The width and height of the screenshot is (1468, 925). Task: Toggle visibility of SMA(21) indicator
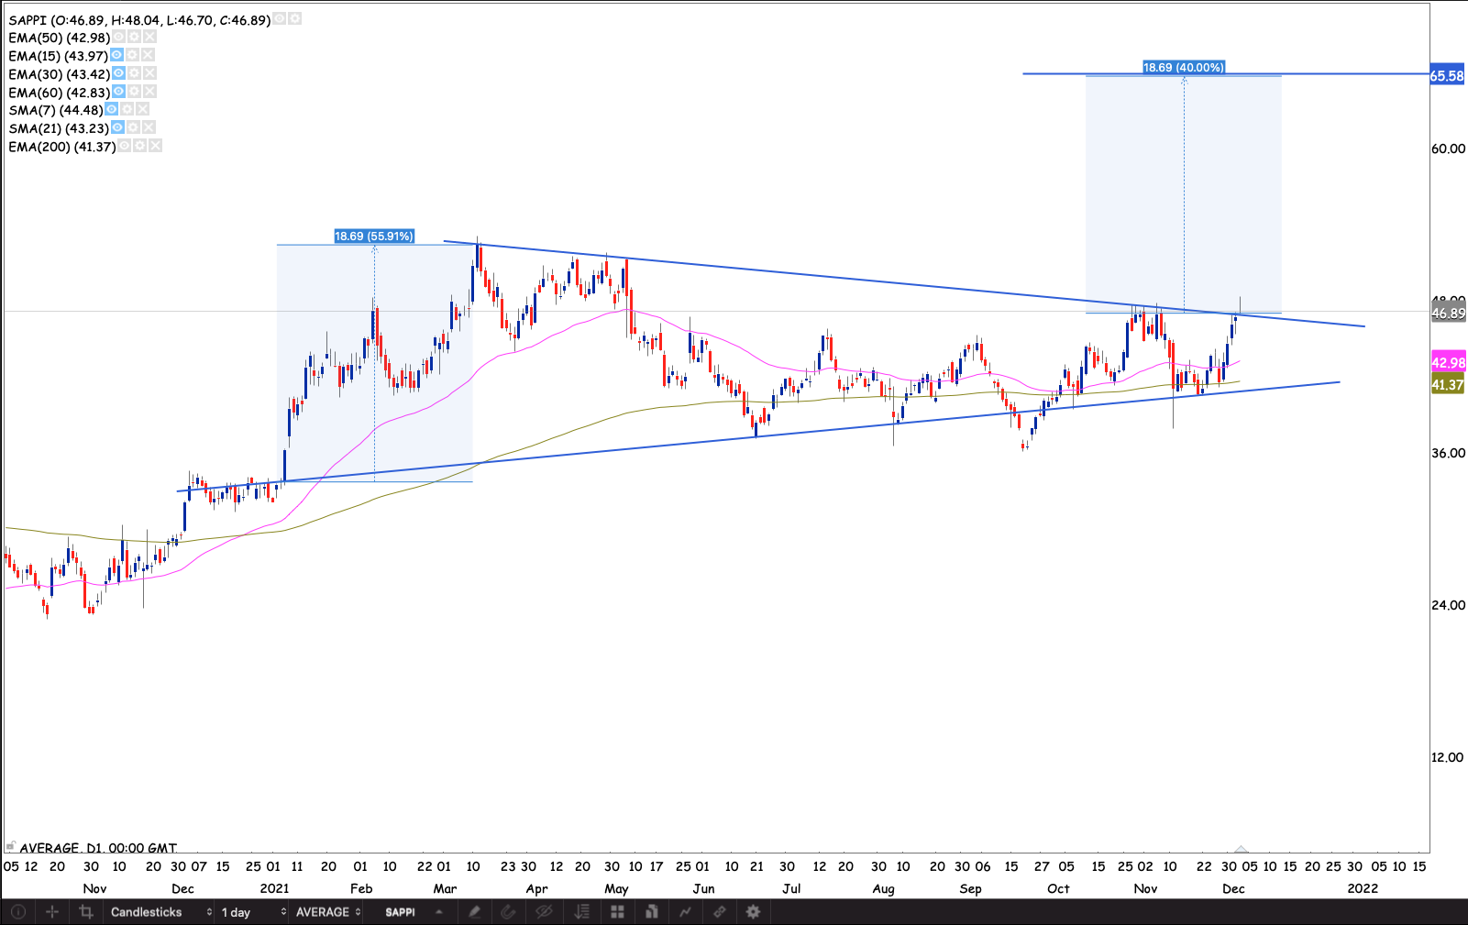tap(117, 128)
